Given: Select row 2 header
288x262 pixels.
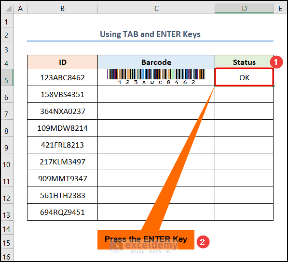Looking at the screenshot, I should 7,35.
